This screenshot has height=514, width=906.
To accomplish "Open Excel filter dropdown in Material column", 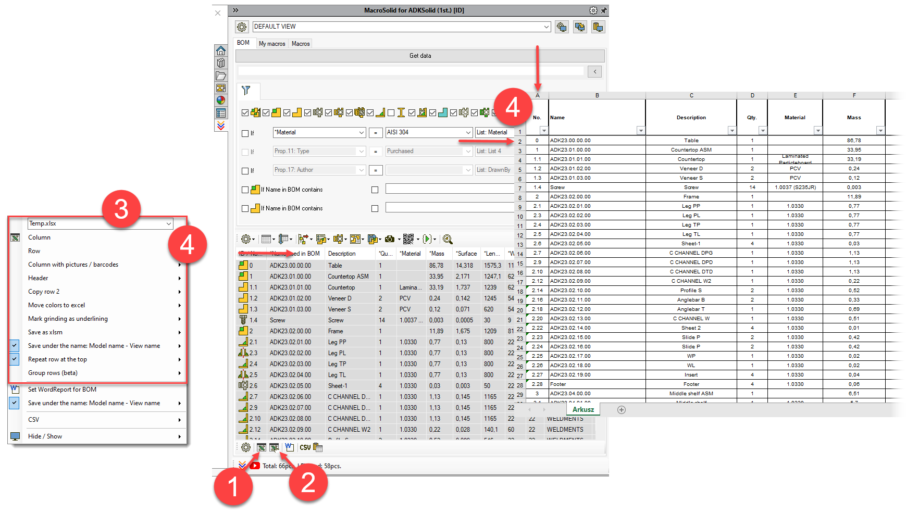I will point(818,131).
